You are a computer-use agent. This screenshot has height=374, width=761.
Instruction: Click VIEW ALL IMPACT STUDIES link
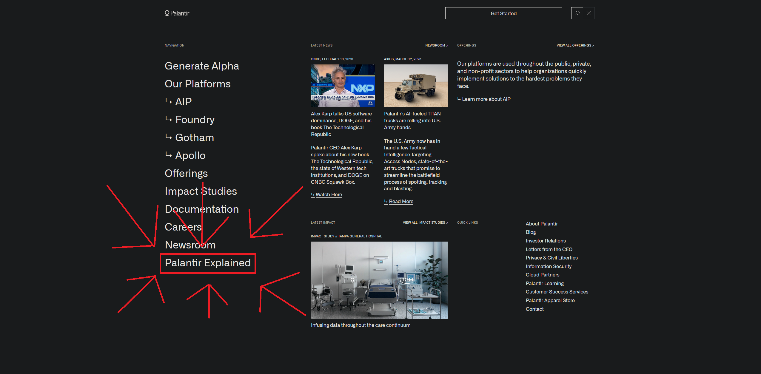point(425,222)
